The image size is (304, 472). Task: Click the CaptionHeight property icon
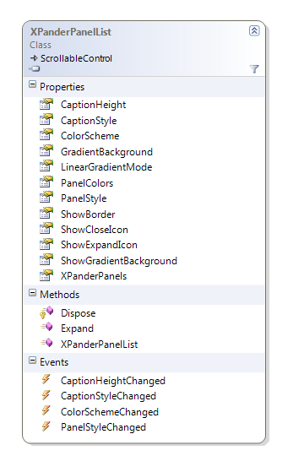point(46,104)
